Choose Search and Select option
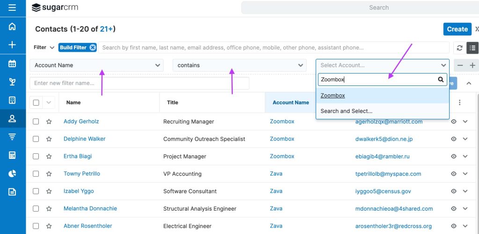The height and width of the screenshot is (234, 479). pos(383,111)
